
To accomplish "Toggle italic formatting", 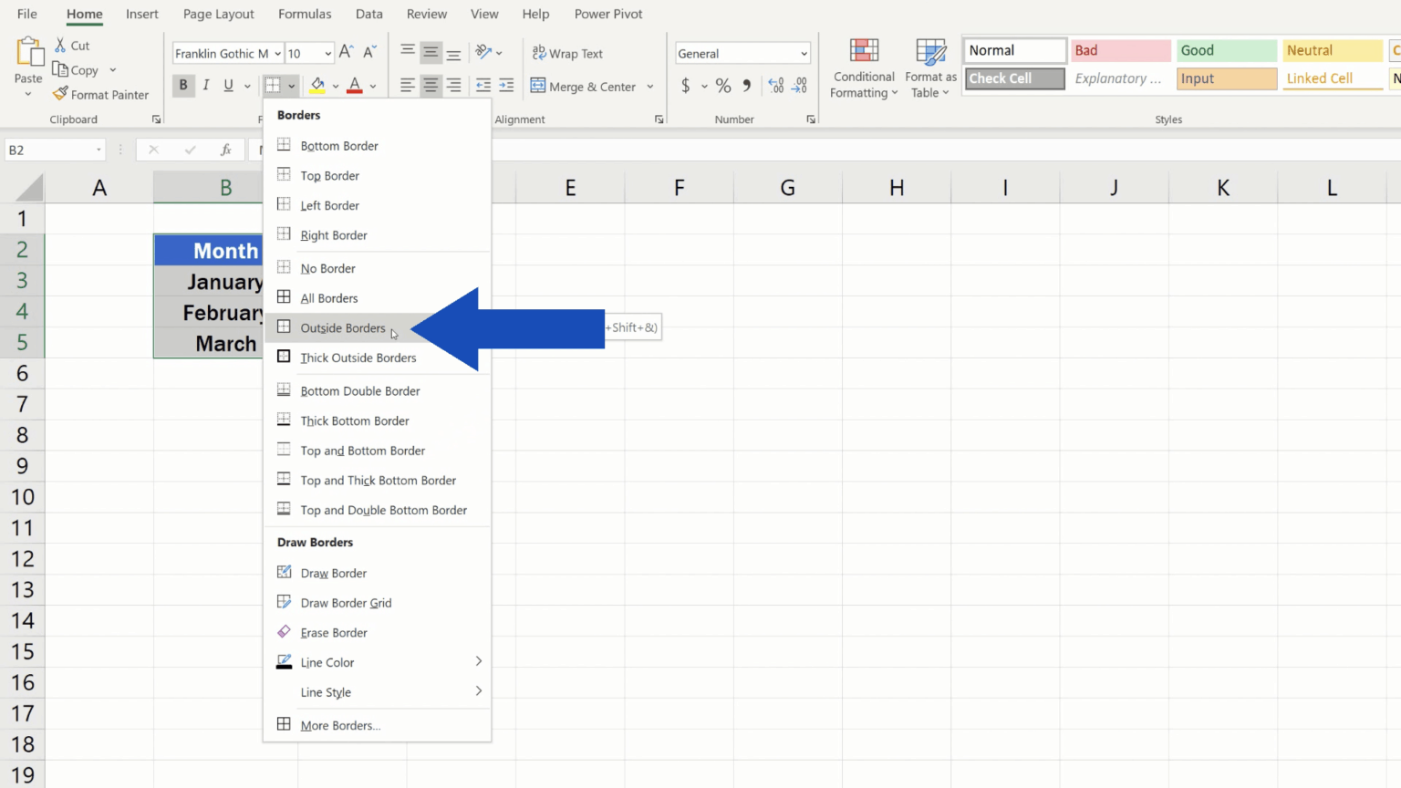I will pyautogui.click(x=205, y=85).
